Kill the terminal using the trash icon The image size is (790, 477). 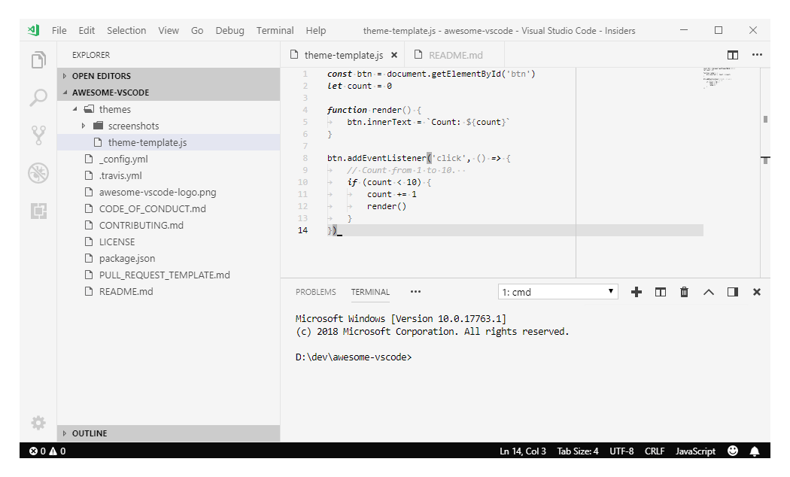[684, 292]
